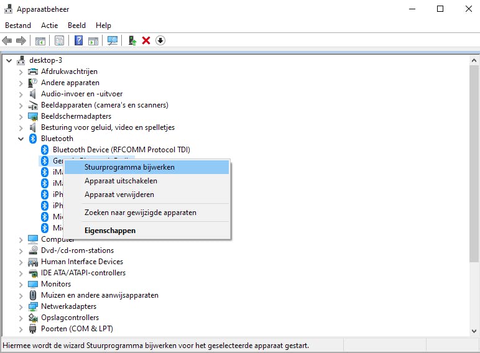Minimize the Apparaatbeheer window
The height and width of the screenshot is (353, 480).
412,9
